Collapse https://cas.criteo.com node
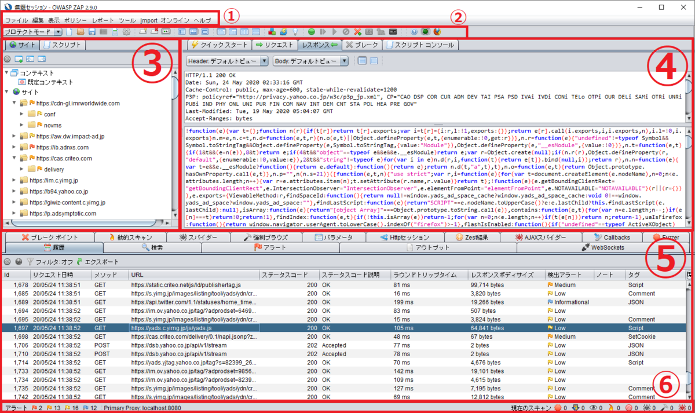 14,158
